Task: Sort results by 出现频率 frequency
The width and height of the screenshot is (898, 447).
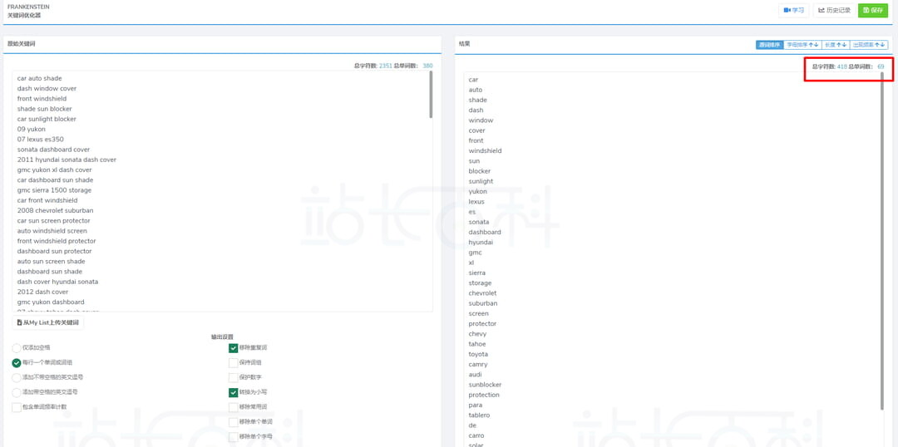Action: tap(869, 45)
